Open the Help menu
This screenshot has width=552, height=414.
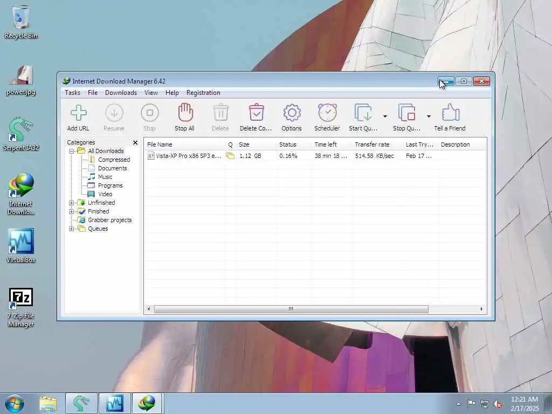pos(172,93)
